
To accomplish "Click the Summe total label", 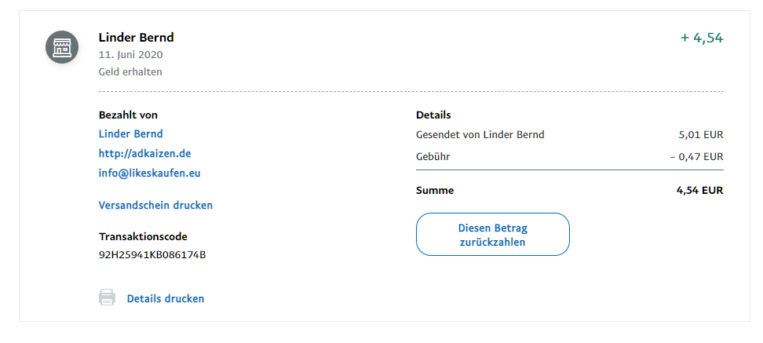I will (x=434, y=190).
